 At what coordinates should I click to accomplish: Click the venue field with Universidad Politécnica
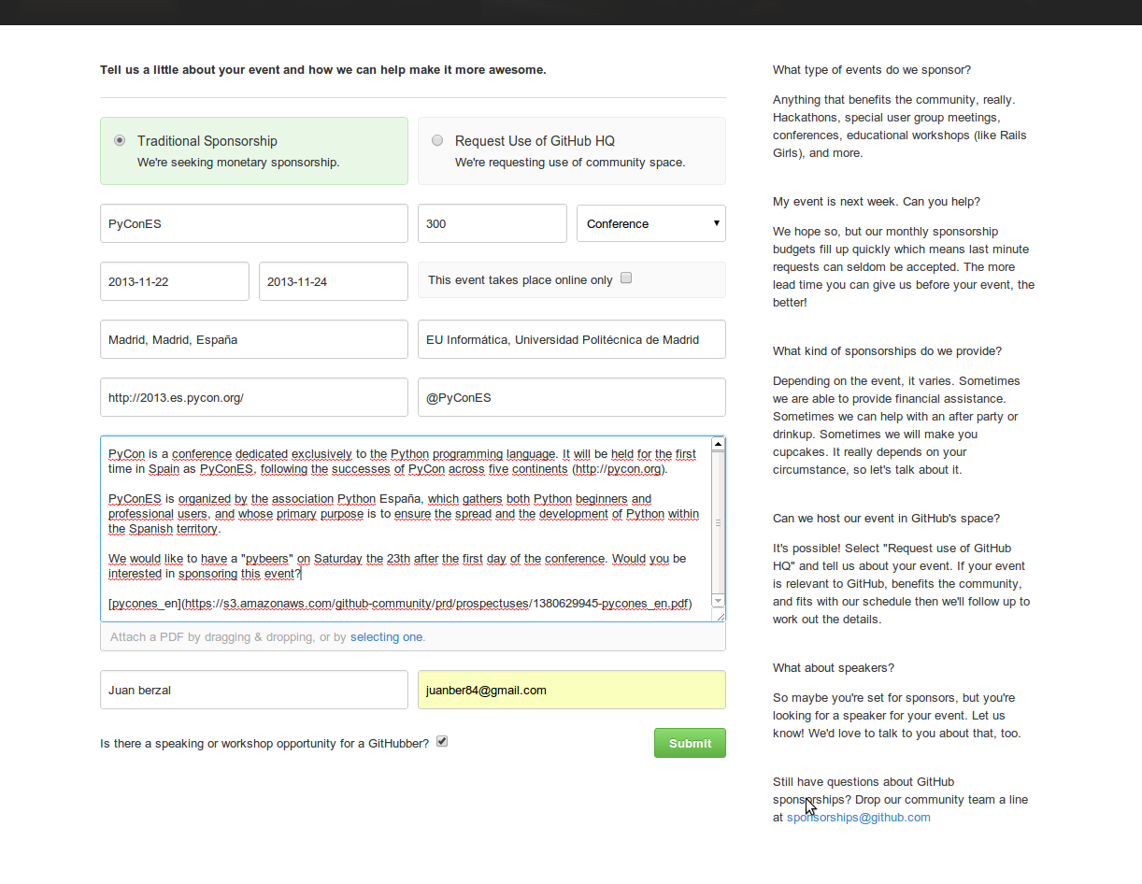(571, 339)
